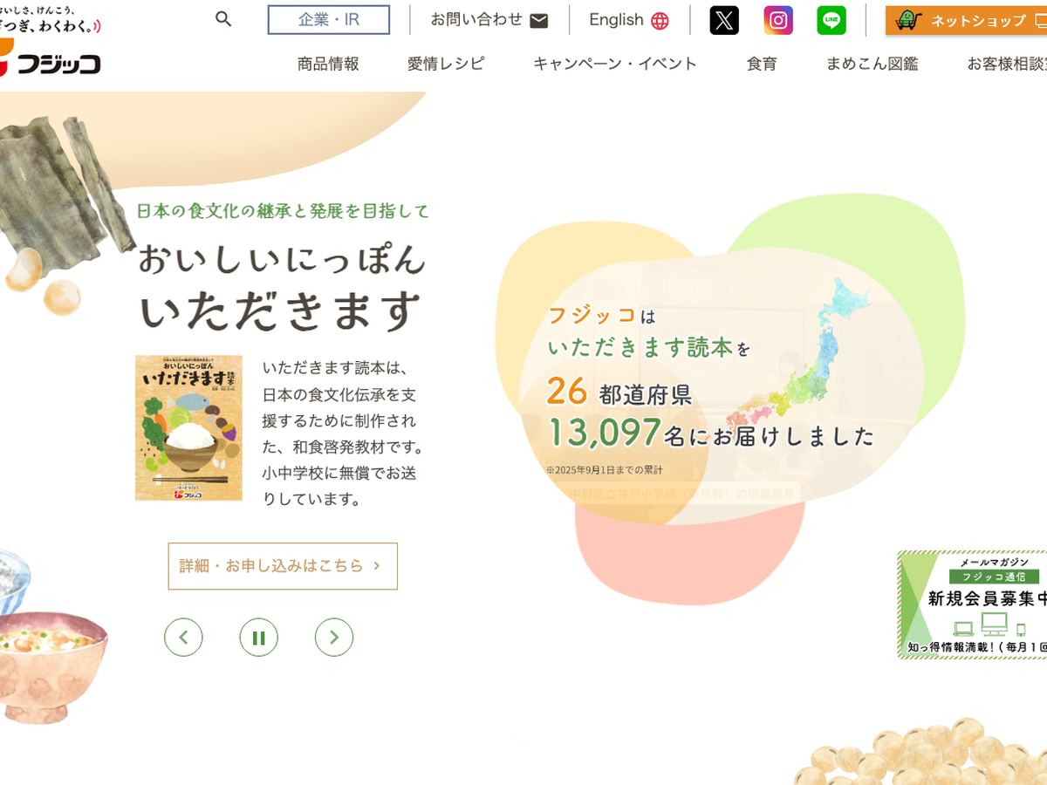This screenshot has width=1047, height=785.
Task: Open the 商品情報 menu
Action: click(x=328, y=64)
